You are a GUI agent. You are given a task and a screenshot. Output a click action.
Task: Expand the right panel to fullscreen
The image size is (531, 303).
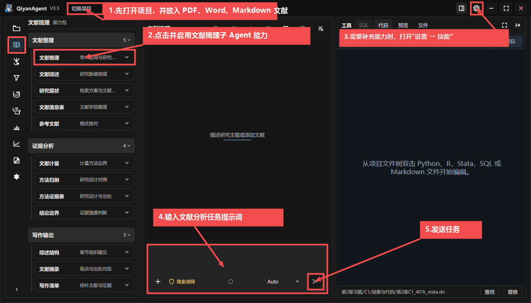505,25
